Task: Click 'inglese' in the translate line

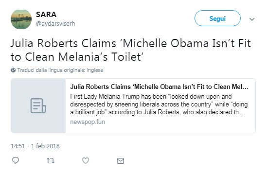Action: pos(95,70)
